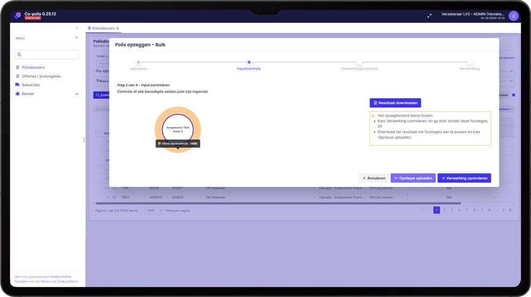531x297 pixels.
Task: Go to pagination page 5
Action: [467, 210]
